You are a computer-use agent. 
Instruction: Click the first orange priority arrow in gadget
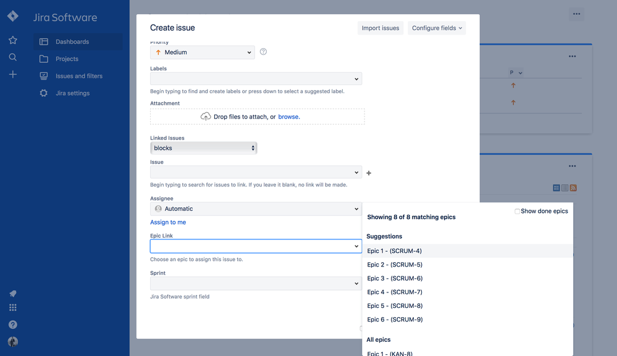pyautogui.click(x=513, y=85)
